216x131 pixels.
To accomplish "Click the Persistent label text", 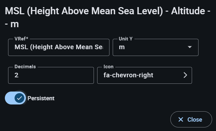I will (41, 98).
